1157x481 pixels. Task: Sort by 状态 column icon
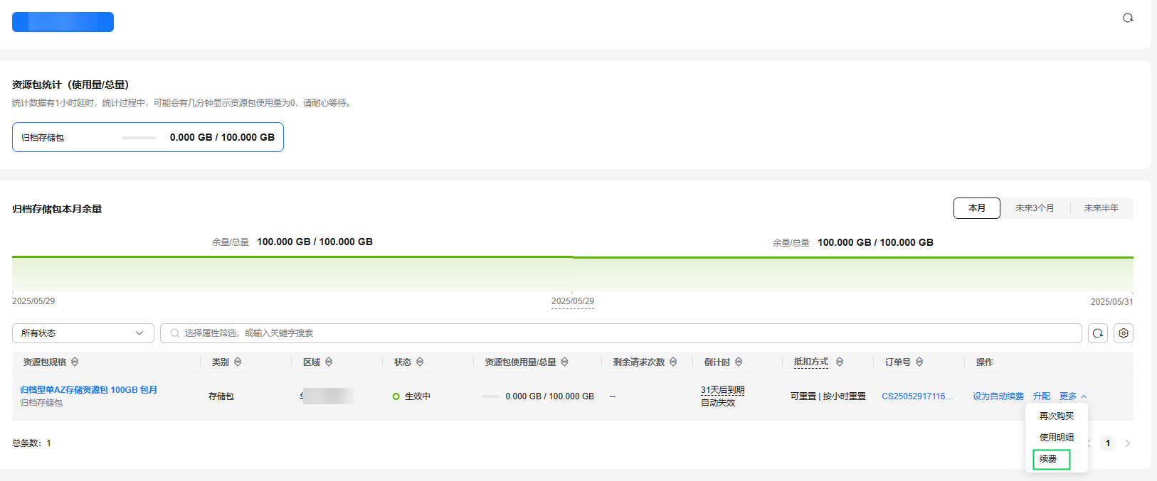point(420,362)
